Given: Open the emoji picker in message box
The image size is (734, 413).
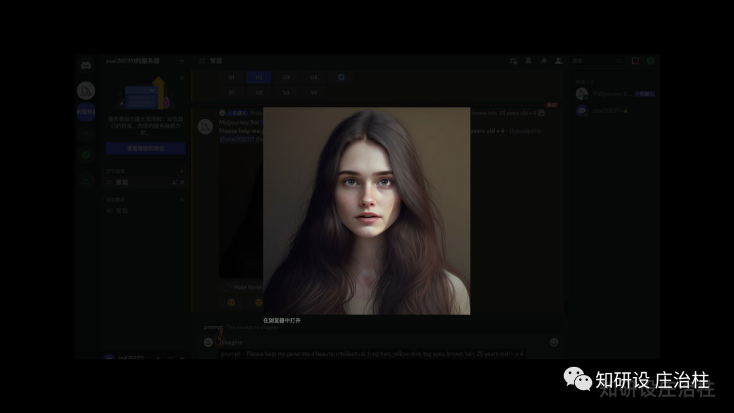Looking at the screenshot, I should 554,342.
